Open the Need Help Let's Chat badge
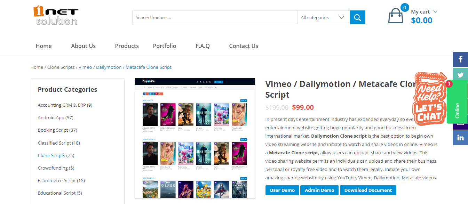 (429, 99)
